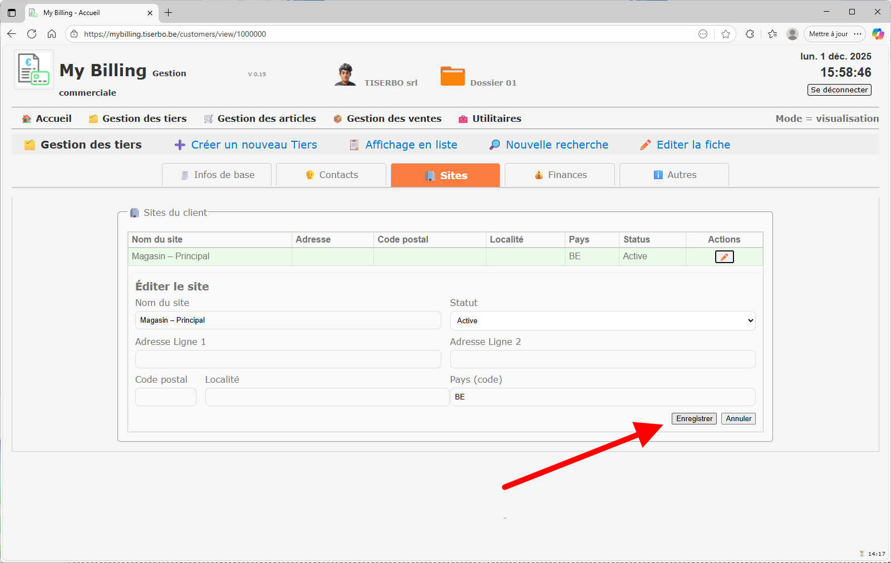Click the My Billing invoice logo
This screenshot has width=891, height=563.
tap(33, 70)
